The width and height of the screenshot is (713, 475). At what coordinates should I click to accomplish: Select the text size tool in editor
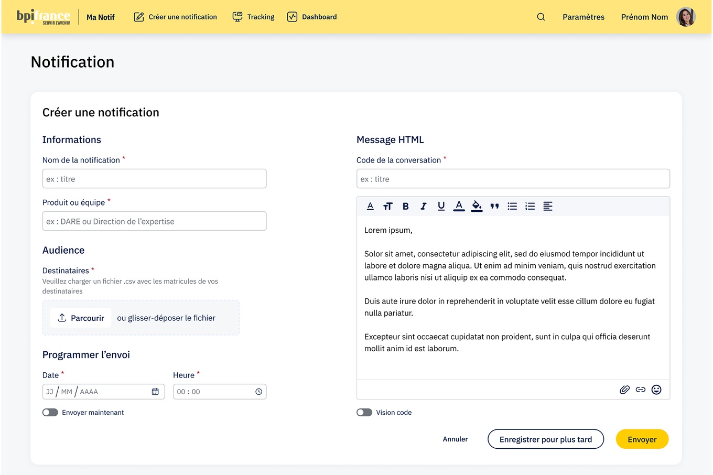[388, 206]
